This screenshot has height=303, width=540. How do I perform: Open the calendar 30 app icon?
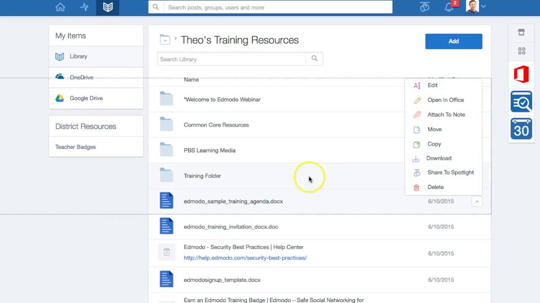pos(521,129)
